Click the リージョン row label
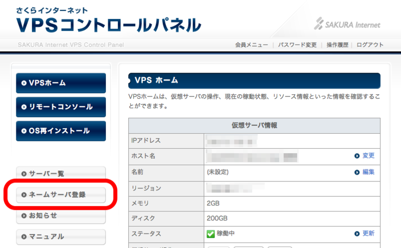 coord(146,188)
